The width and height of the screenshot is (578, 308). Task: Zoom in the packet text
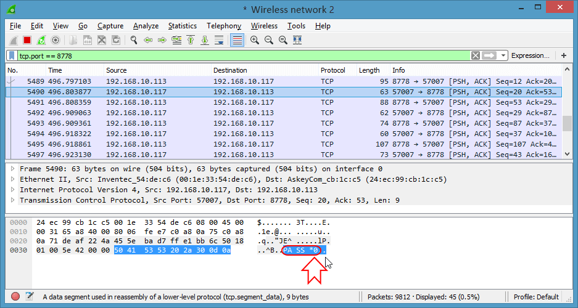pyautogui.click(x=254, y=40)
